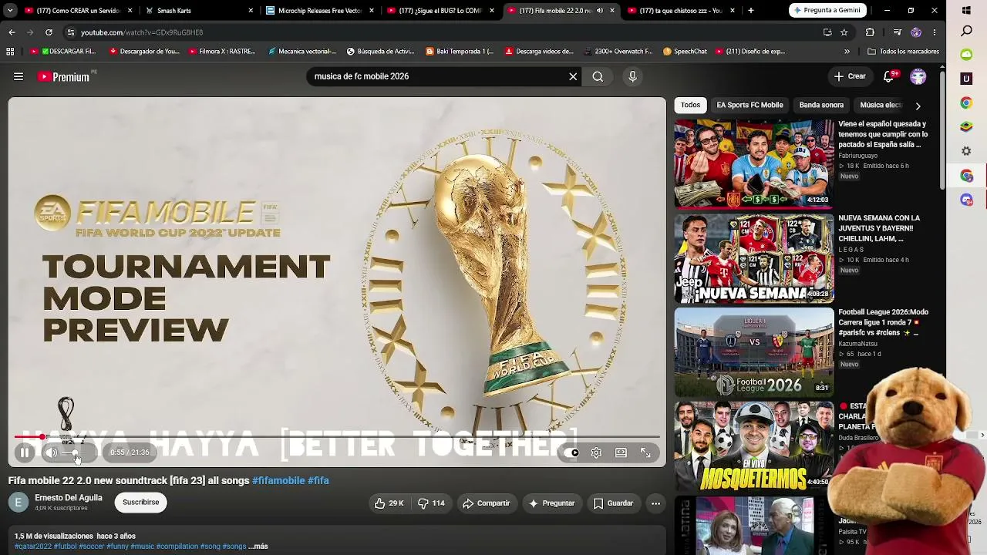The width and height of the screenshot is (987, 555).
Task: Seek along the red video progress bar
Action: click(x=337, y=437)
